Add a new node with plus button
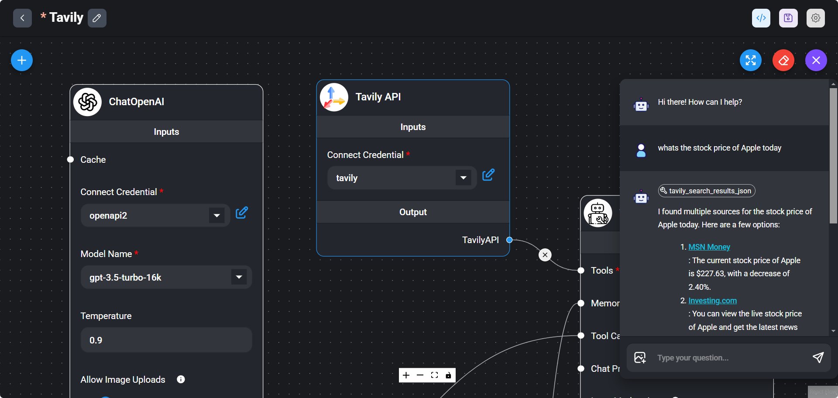The width and height of the screenshot is (838, 398). click(x=22, y=60)
